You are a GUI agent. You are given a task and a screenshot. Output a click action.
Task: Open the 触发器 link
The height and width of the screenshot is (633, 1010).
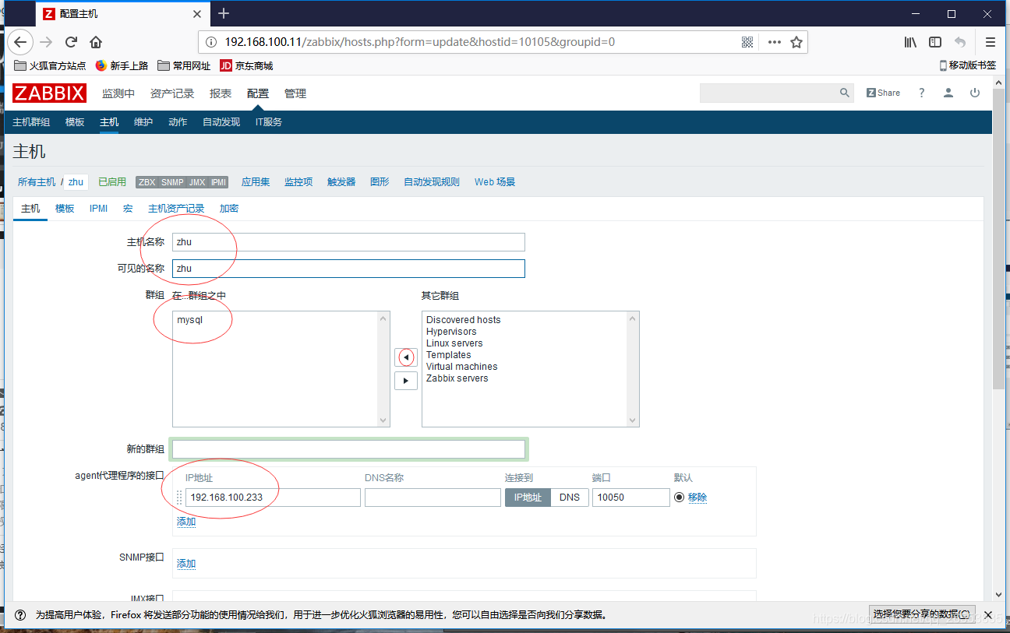(341, 182)
